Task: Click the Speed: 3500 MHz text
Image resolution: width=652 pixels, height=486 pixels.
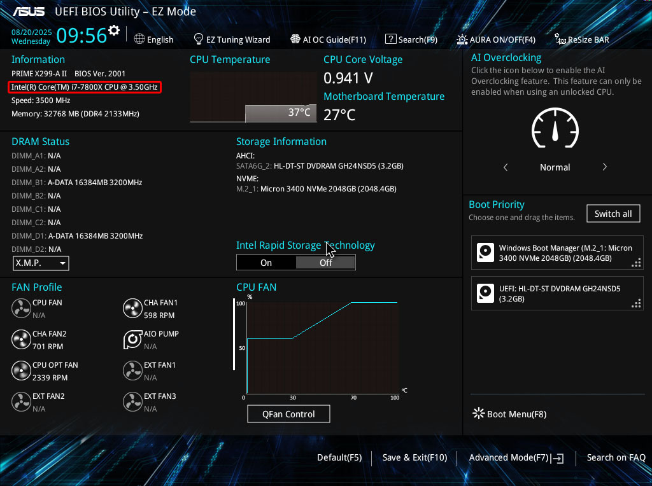Action: (41, 101)
